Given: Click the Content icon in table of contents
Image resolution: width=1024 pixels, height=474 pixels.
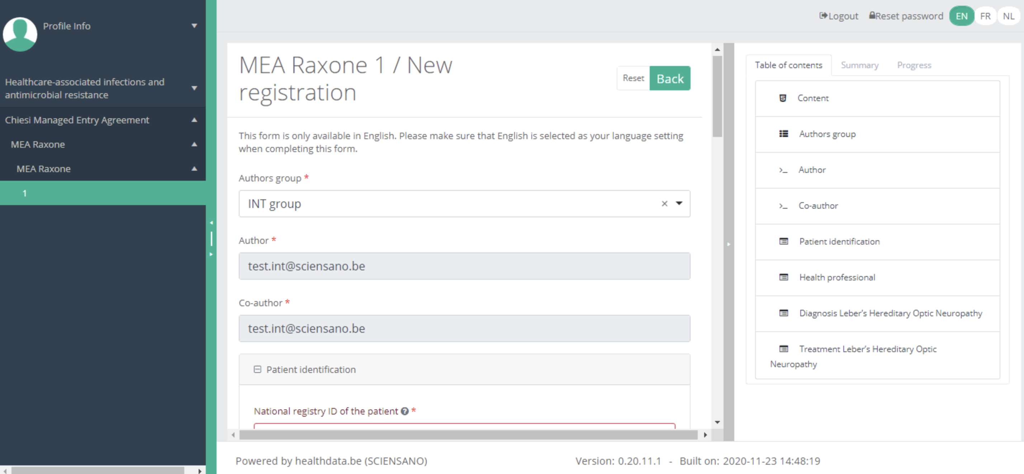Looking at the screenshot, I should coord(783,98).
